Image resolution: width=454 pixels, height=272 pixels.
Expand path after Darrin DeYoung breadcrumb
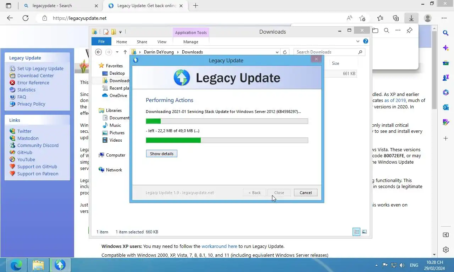coord(178,52)
